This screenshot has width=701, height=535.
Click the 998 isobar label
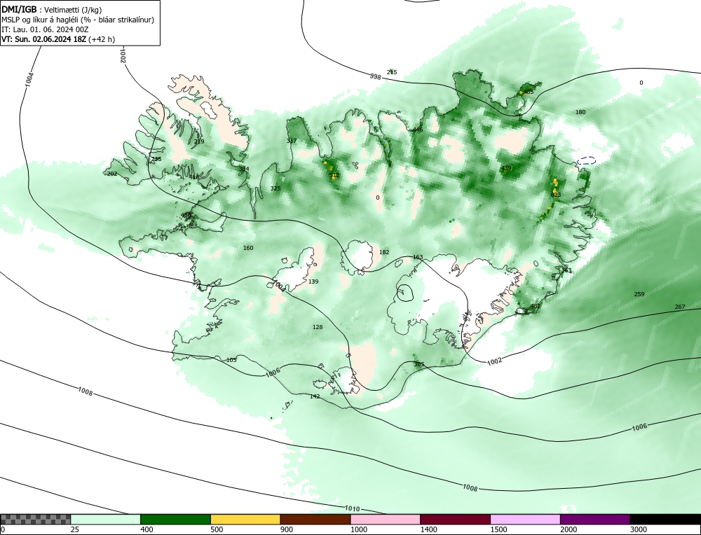376,77
